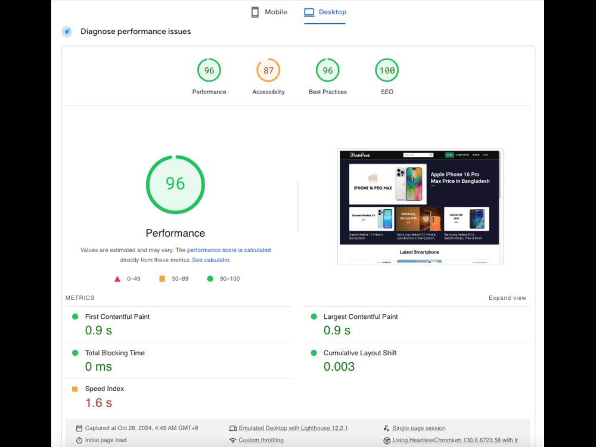596x447 pixels.
Task: Click the 0.003 layout shift value
Action: 339,367
